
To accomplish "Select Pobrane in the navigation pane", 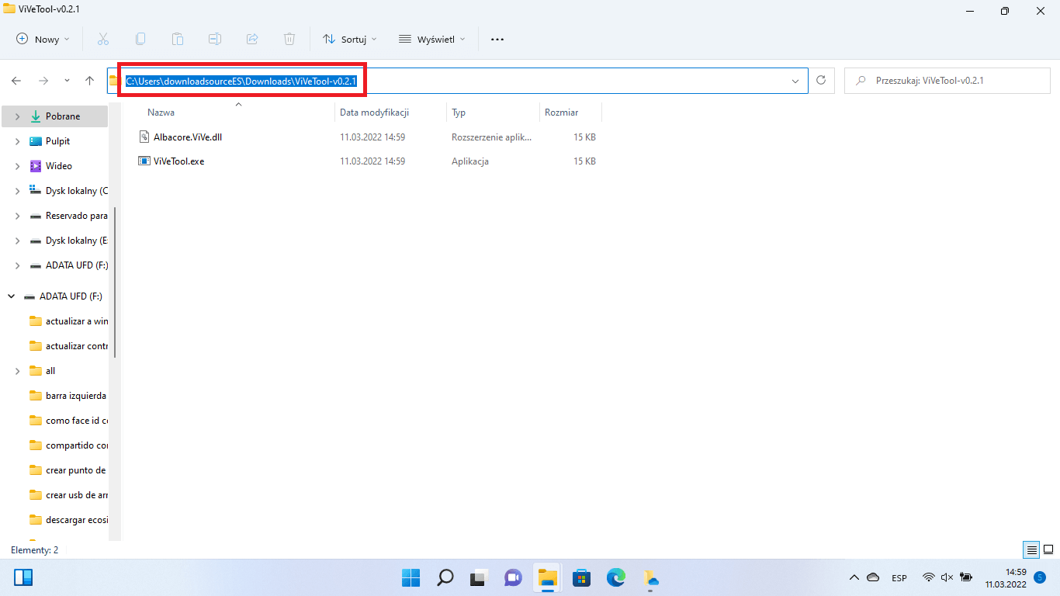I will point(63,116).
